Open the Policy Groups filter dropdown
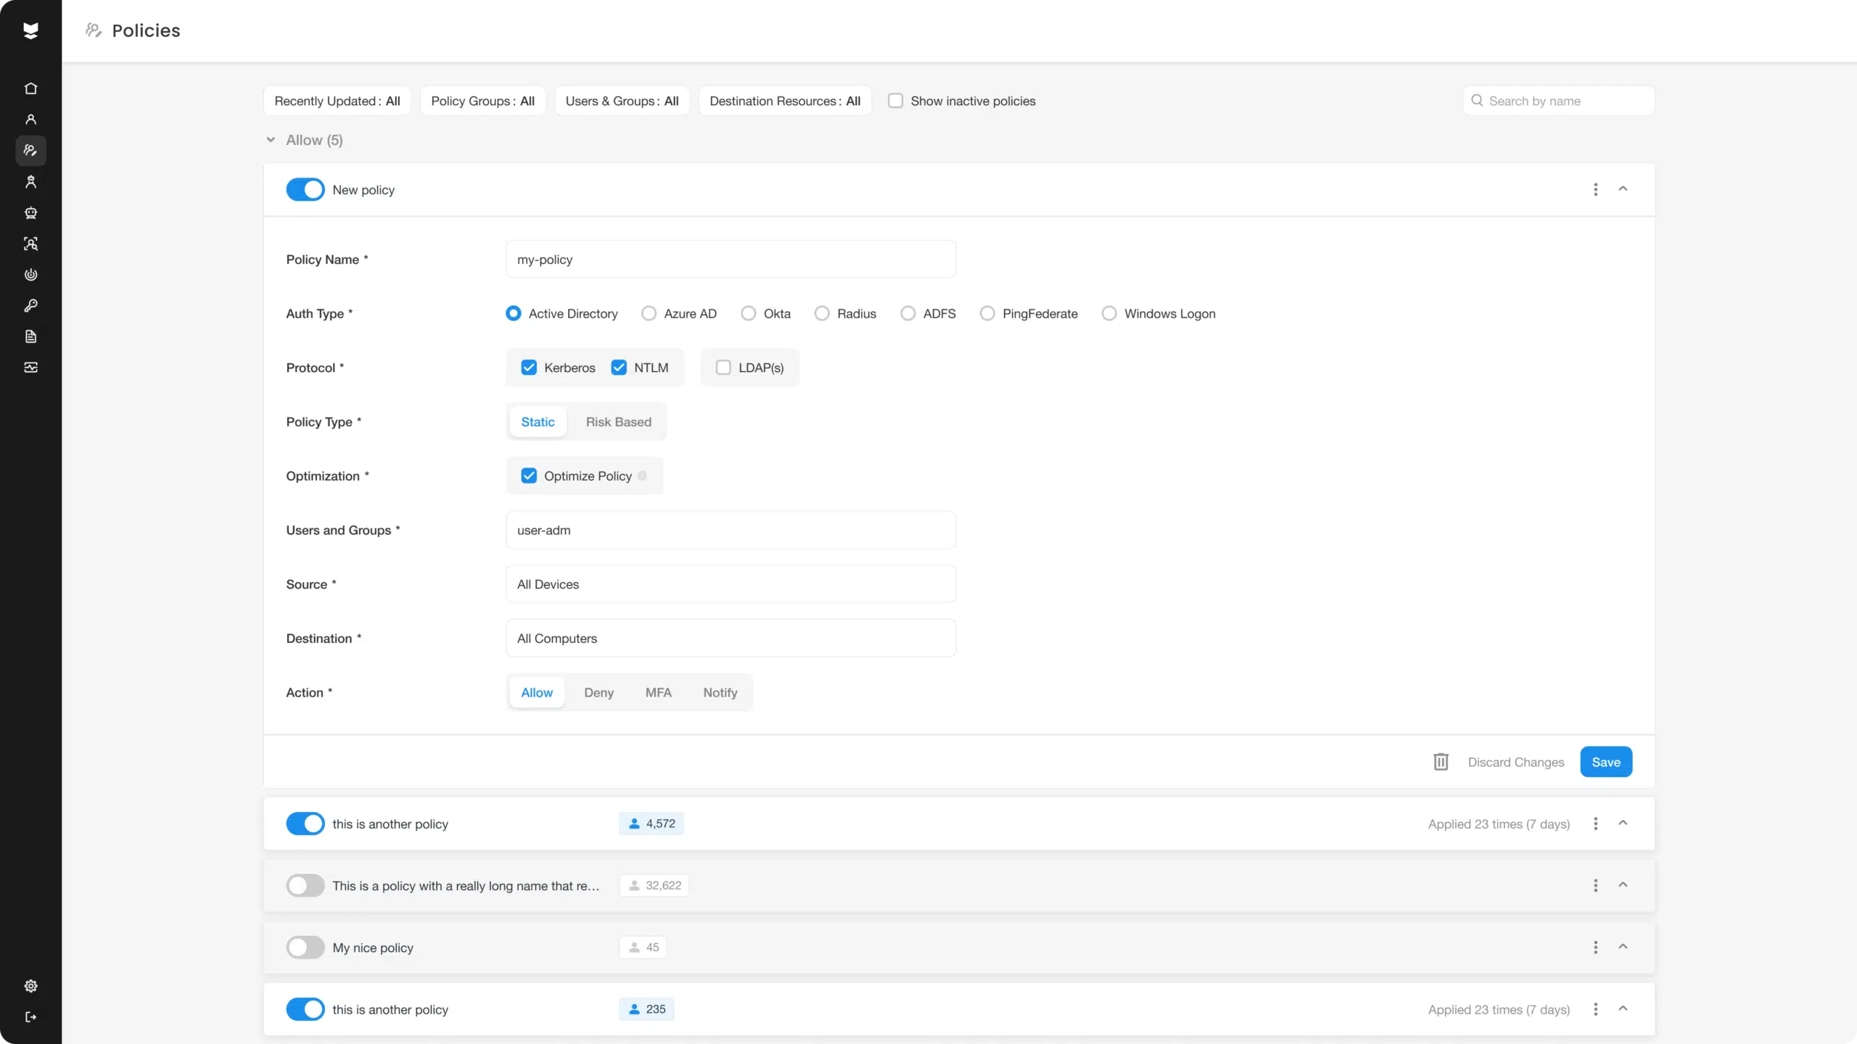The width and height of the screenshot is (1857, 1044). pos(482,101)
